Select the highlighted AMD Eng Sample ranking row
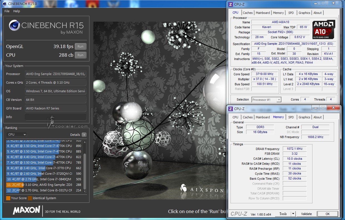 44,185
